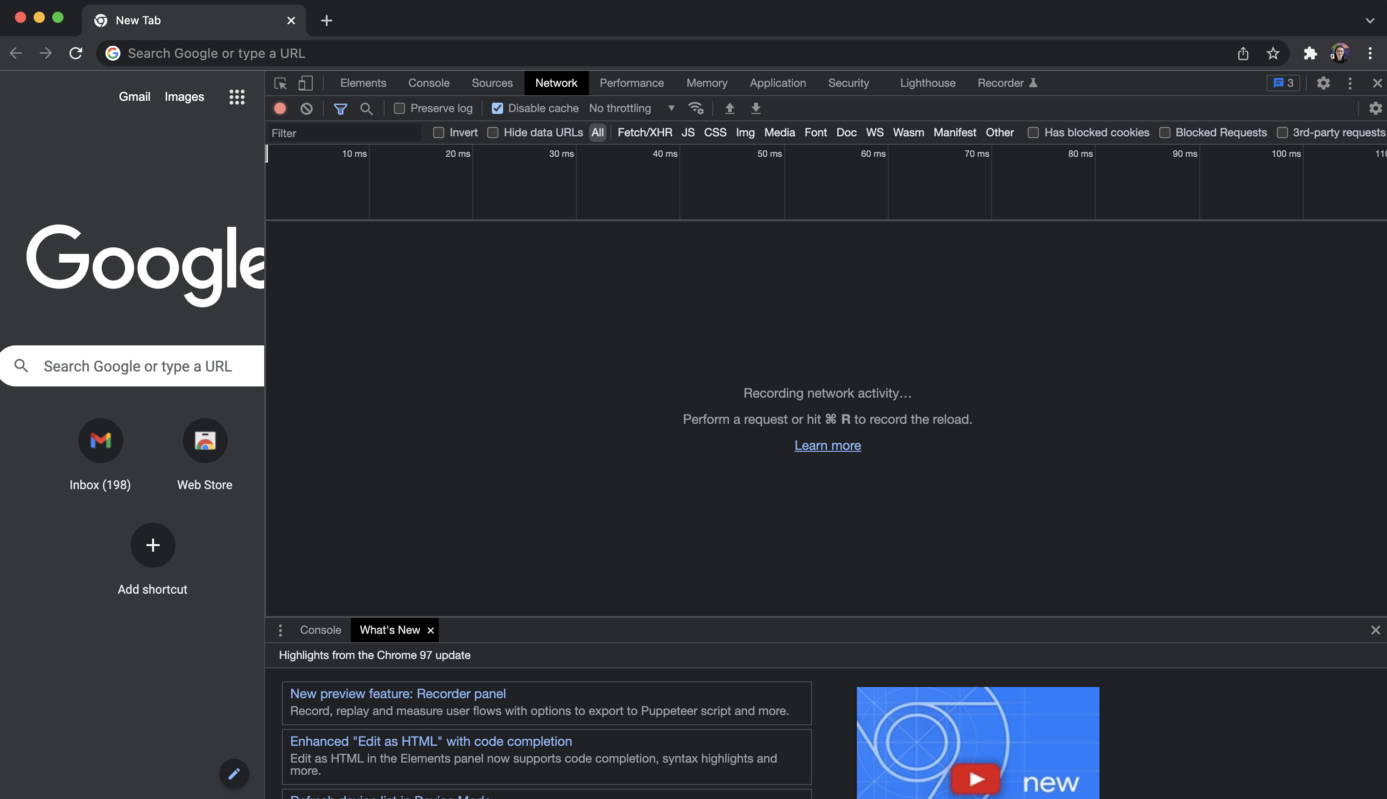
Task: Stop recording network log
Action: pyautogui.click(x=280, y=109)
